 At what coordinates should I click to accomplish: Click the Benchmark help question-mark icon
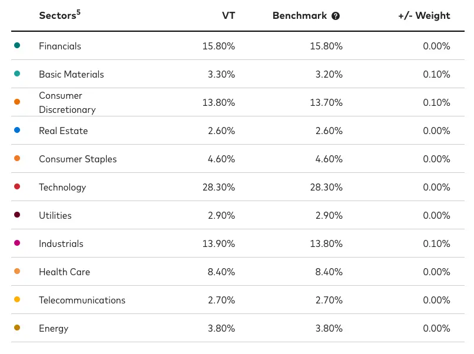[336, 16]
